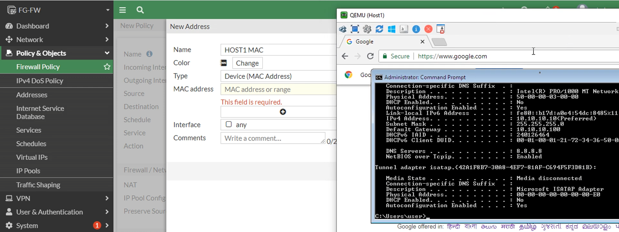Open QEMU settings with the gear icon
The image size is (619, 232).
click(367, 29)
